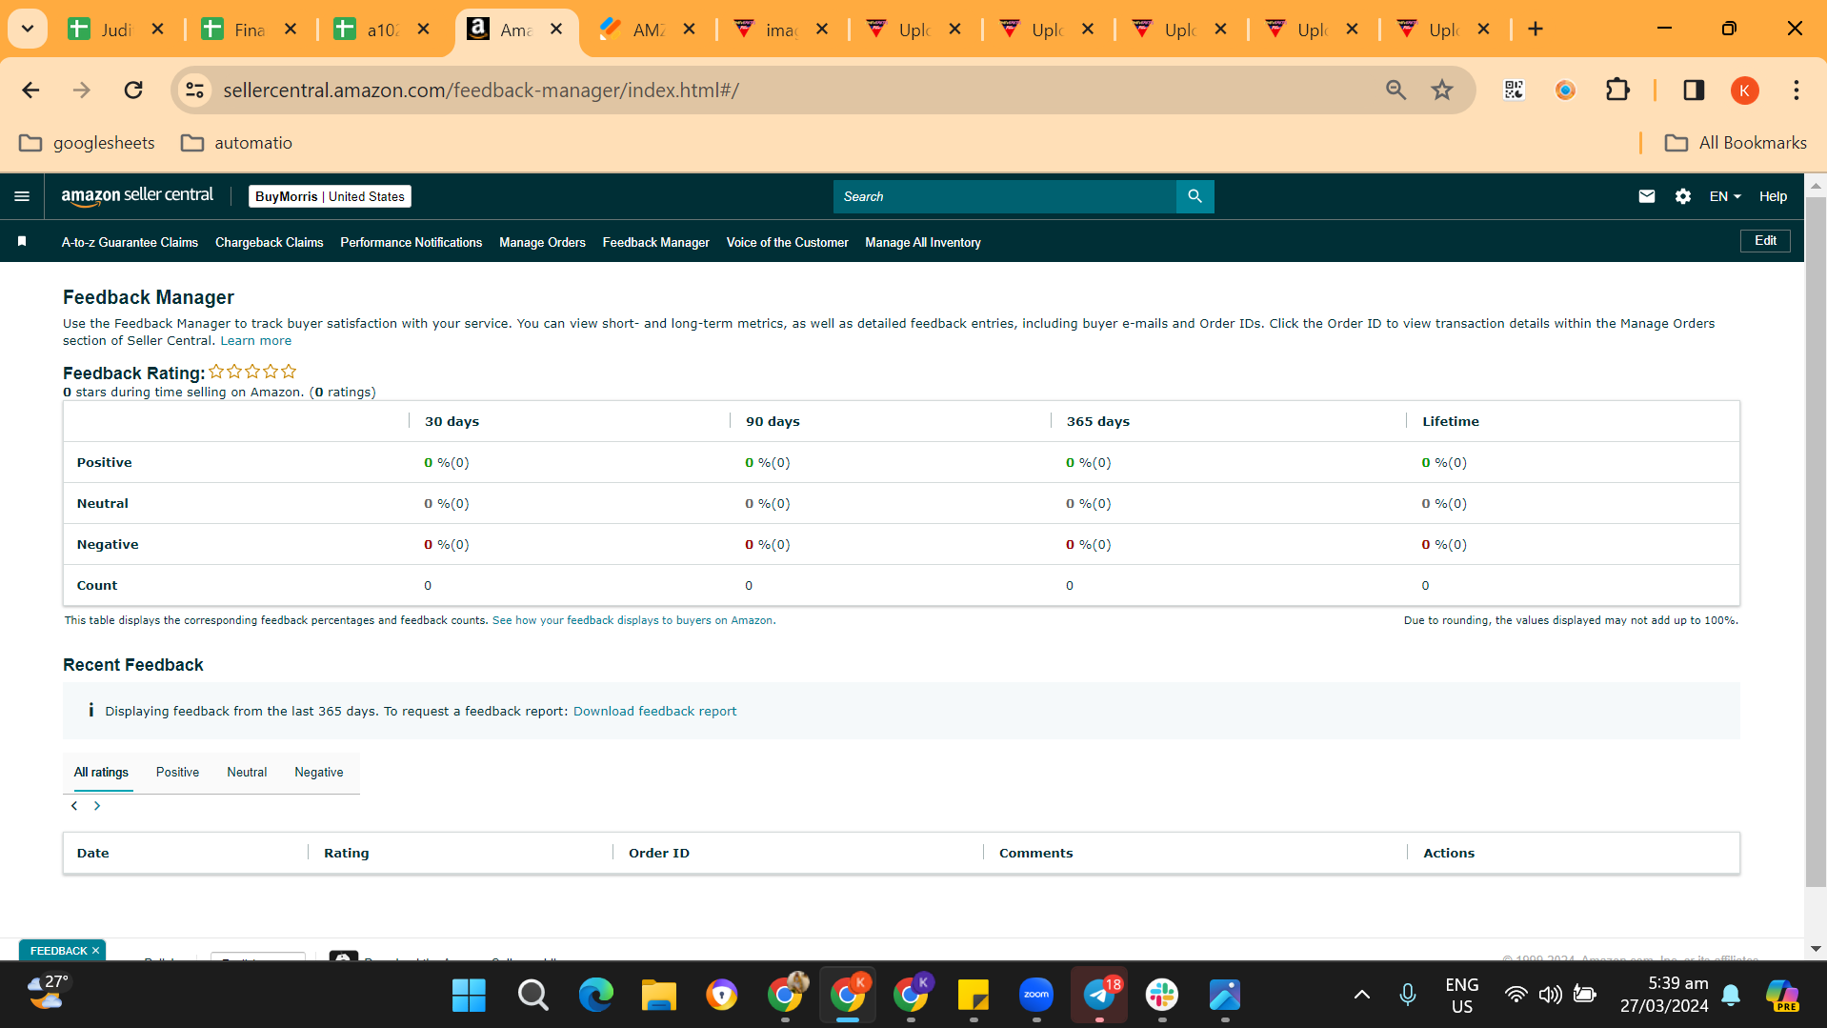1827x1028 pixels.
Task: Show hidden system tray icons
Action: [1362, 996]
